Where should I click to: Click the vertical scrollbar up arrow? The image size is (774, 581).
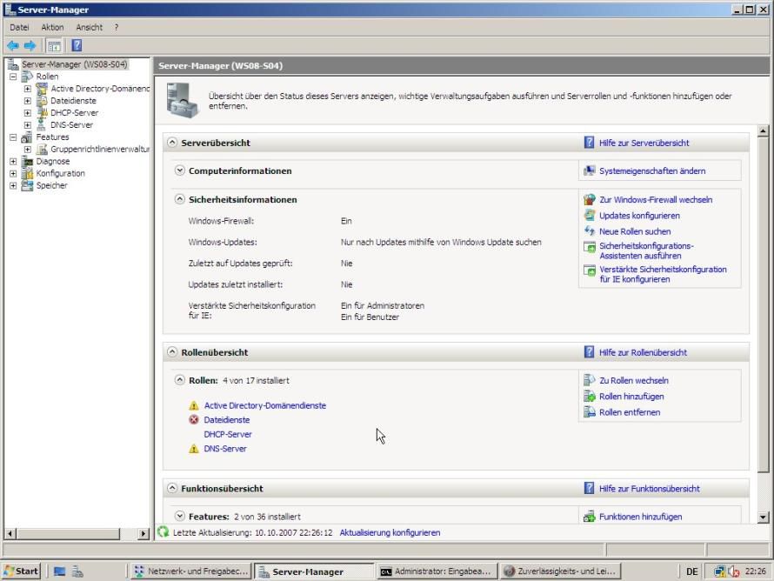coord(763,130)
